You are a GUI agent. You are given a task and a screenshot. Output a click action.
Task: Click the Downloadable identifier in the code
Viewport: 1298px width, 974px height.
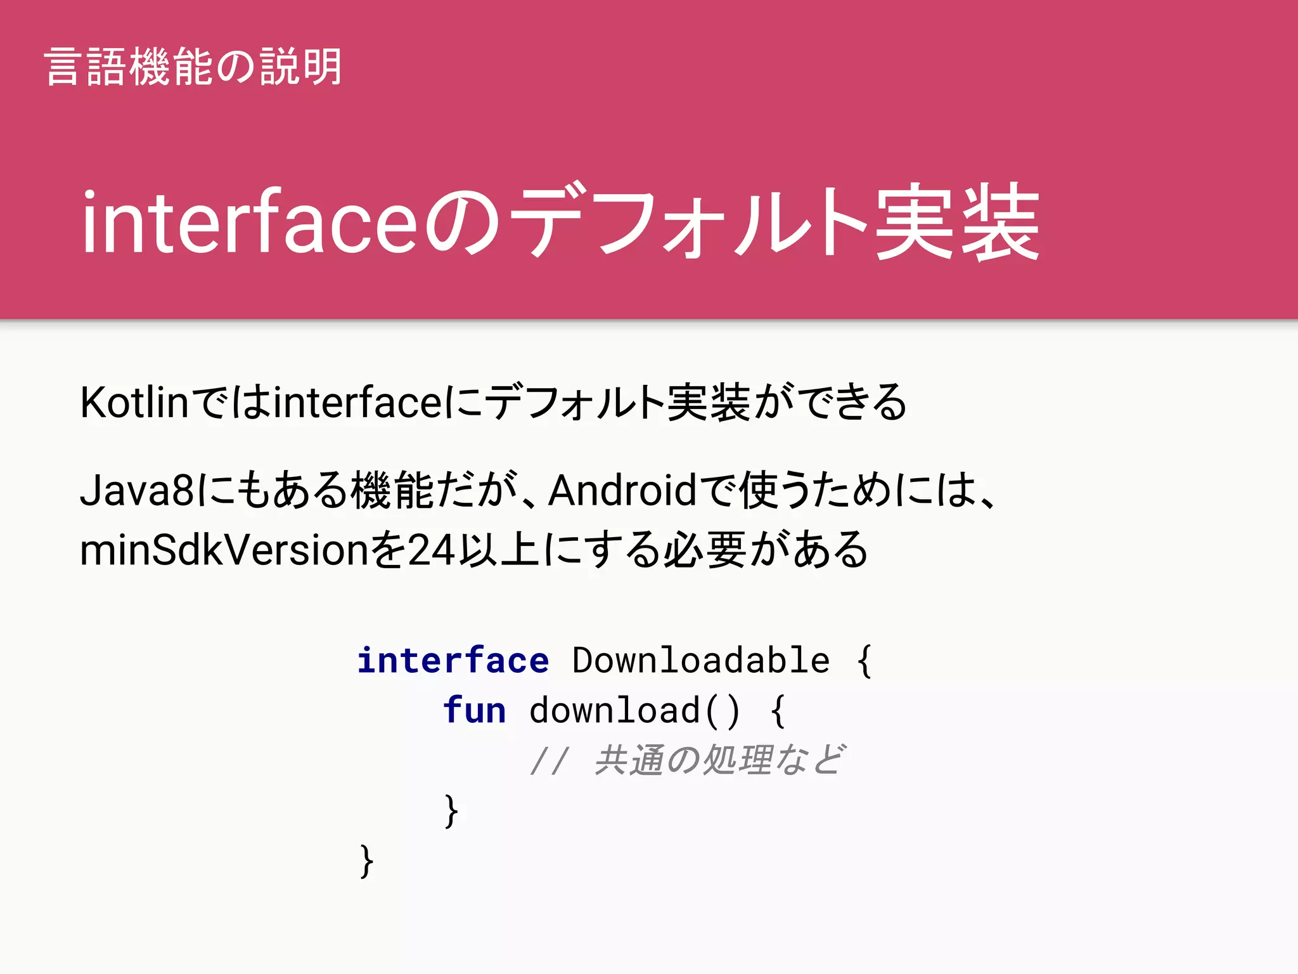click(x=701, y=660)
